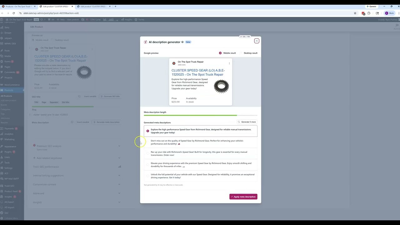Viewport: 400px width, 225px height.
Task: Open the three-dot menu in the Google preview card
Action: [229, 63]
